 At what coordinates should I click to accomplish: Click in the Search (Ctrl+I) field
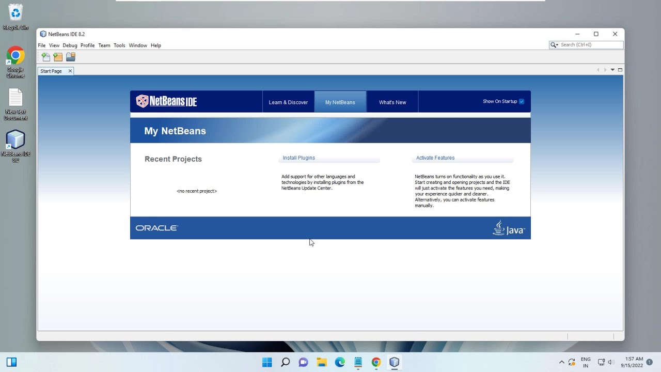pos(591,45)
